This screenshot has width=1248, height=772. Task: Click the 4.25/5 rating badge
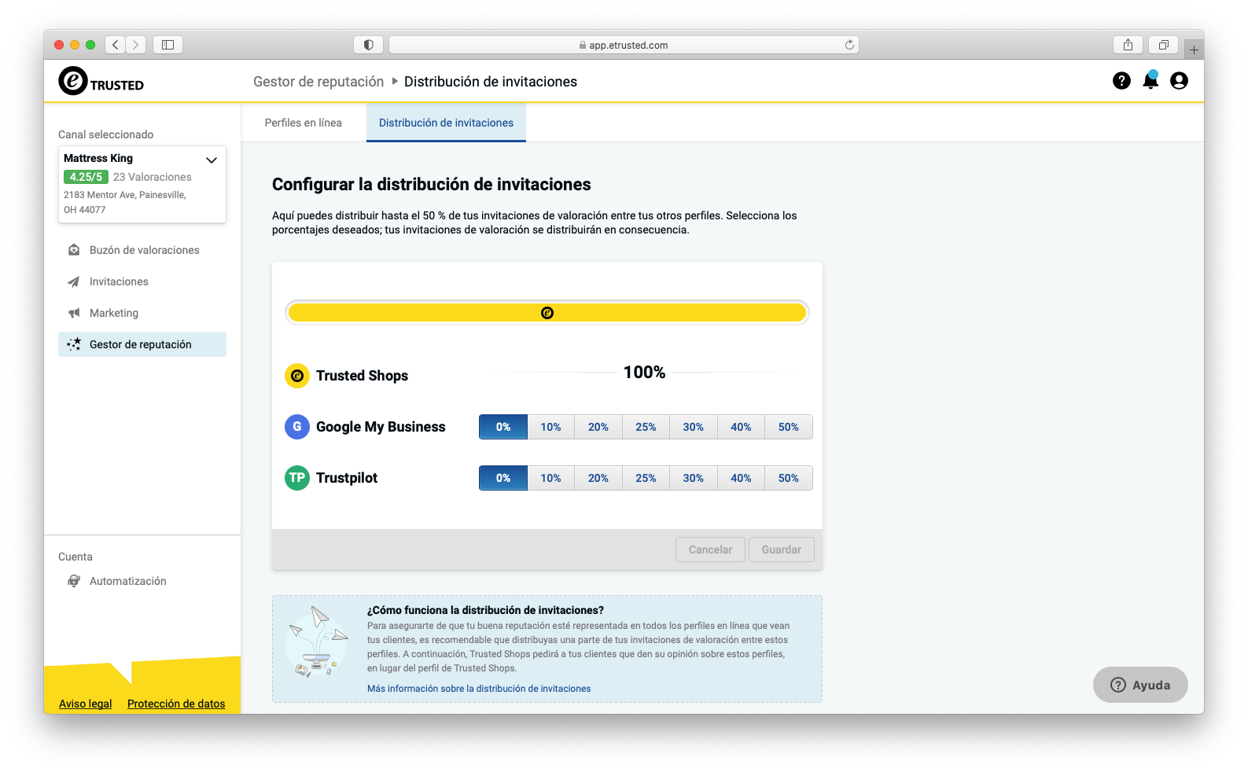86,177
